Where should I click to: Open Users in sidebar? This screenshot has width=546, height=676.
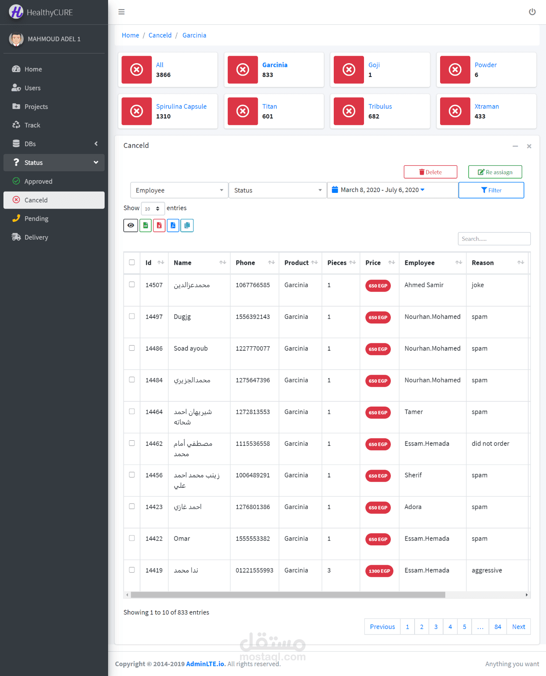(x=54, y=88)
